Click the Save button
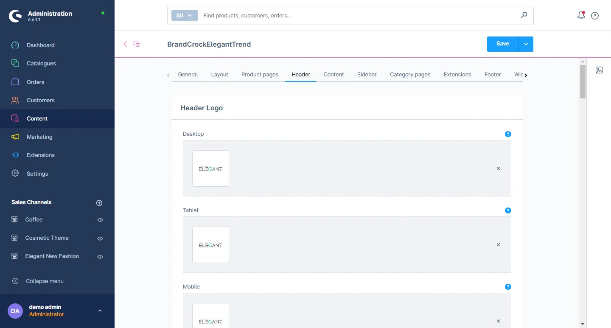611x328 pixels. pyautogui.click(x=502, y=44)
